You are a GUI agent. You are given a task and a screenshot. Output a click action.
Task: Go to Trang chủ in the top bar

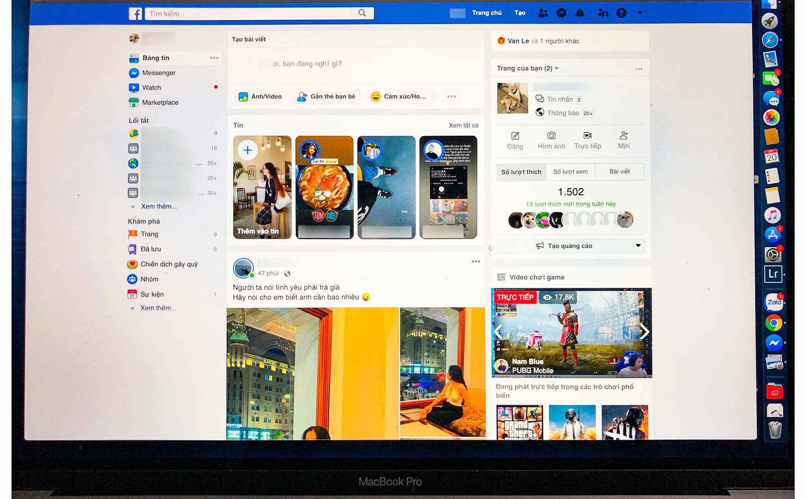[487, 13]
